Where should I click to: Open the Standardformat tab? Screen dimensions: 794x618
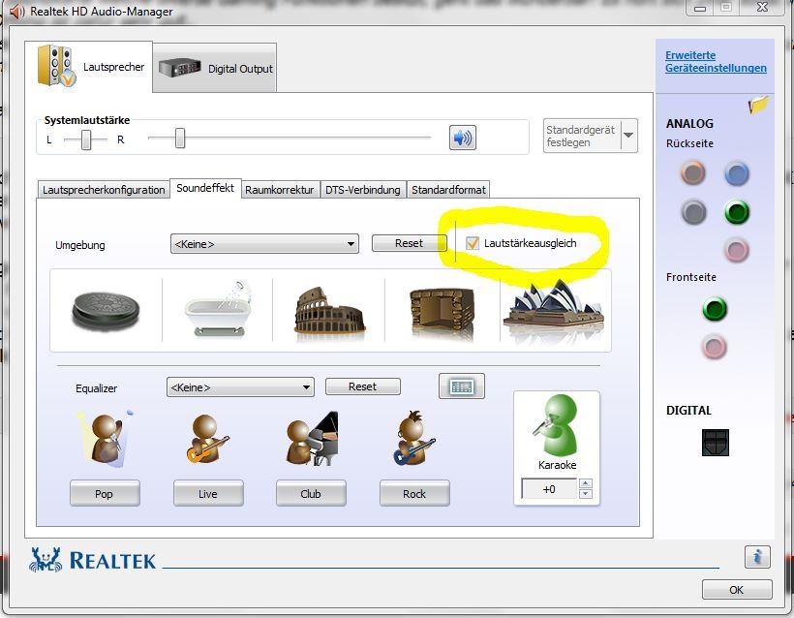click(448, 190)
